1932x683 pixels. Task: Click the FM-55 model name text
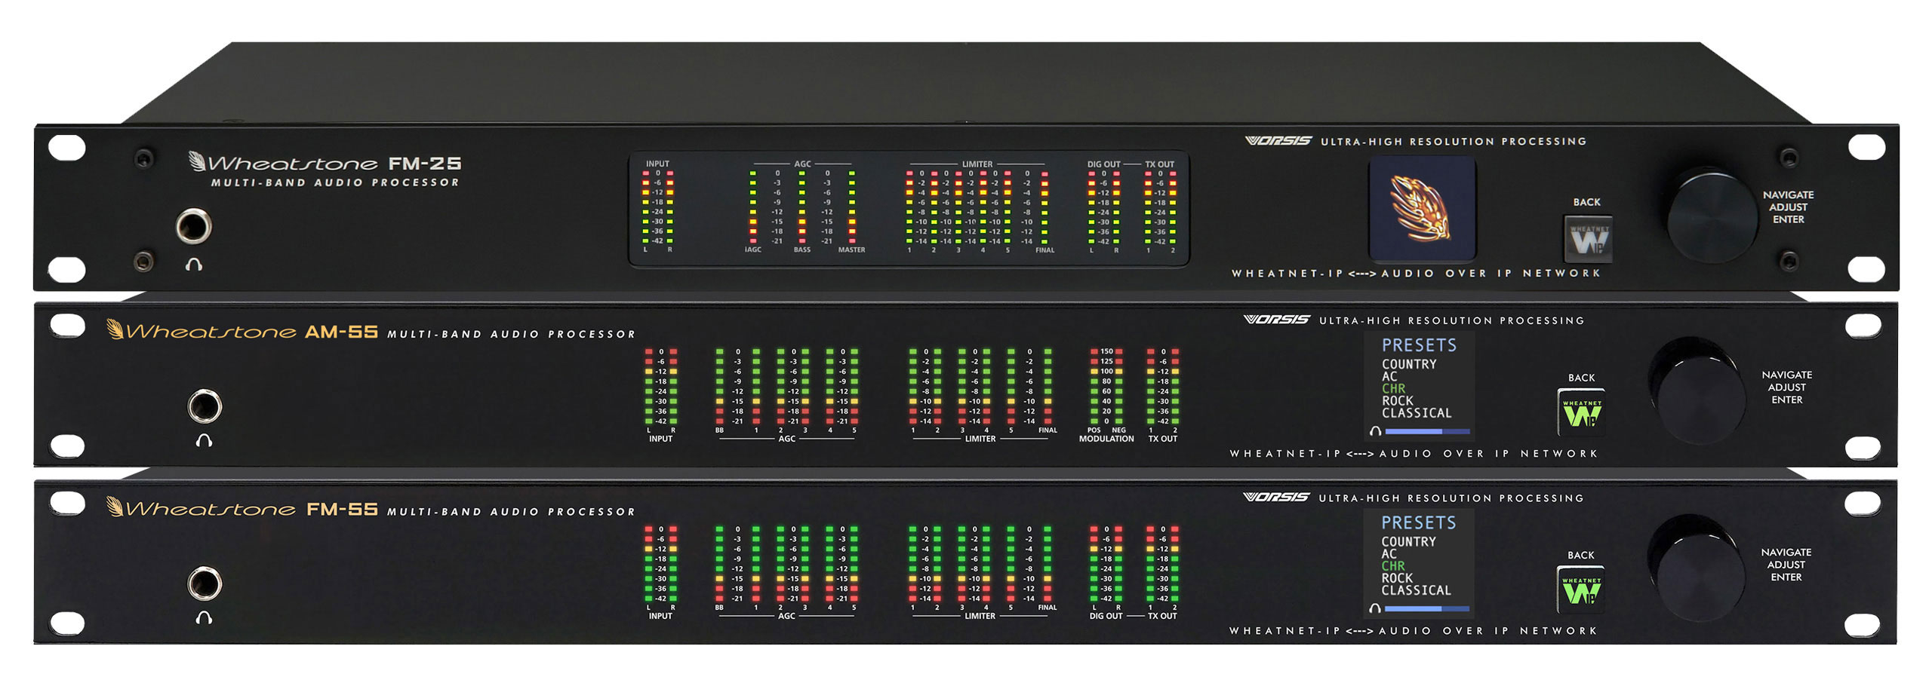[342, 509]
